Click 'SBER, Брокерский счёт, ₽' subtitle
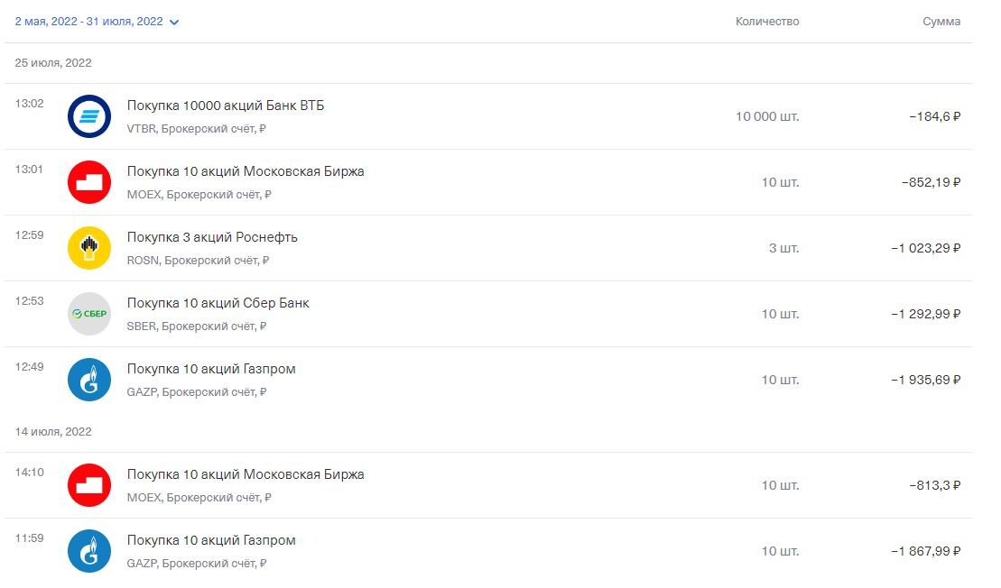1001x588 pixels. (197, 326)
